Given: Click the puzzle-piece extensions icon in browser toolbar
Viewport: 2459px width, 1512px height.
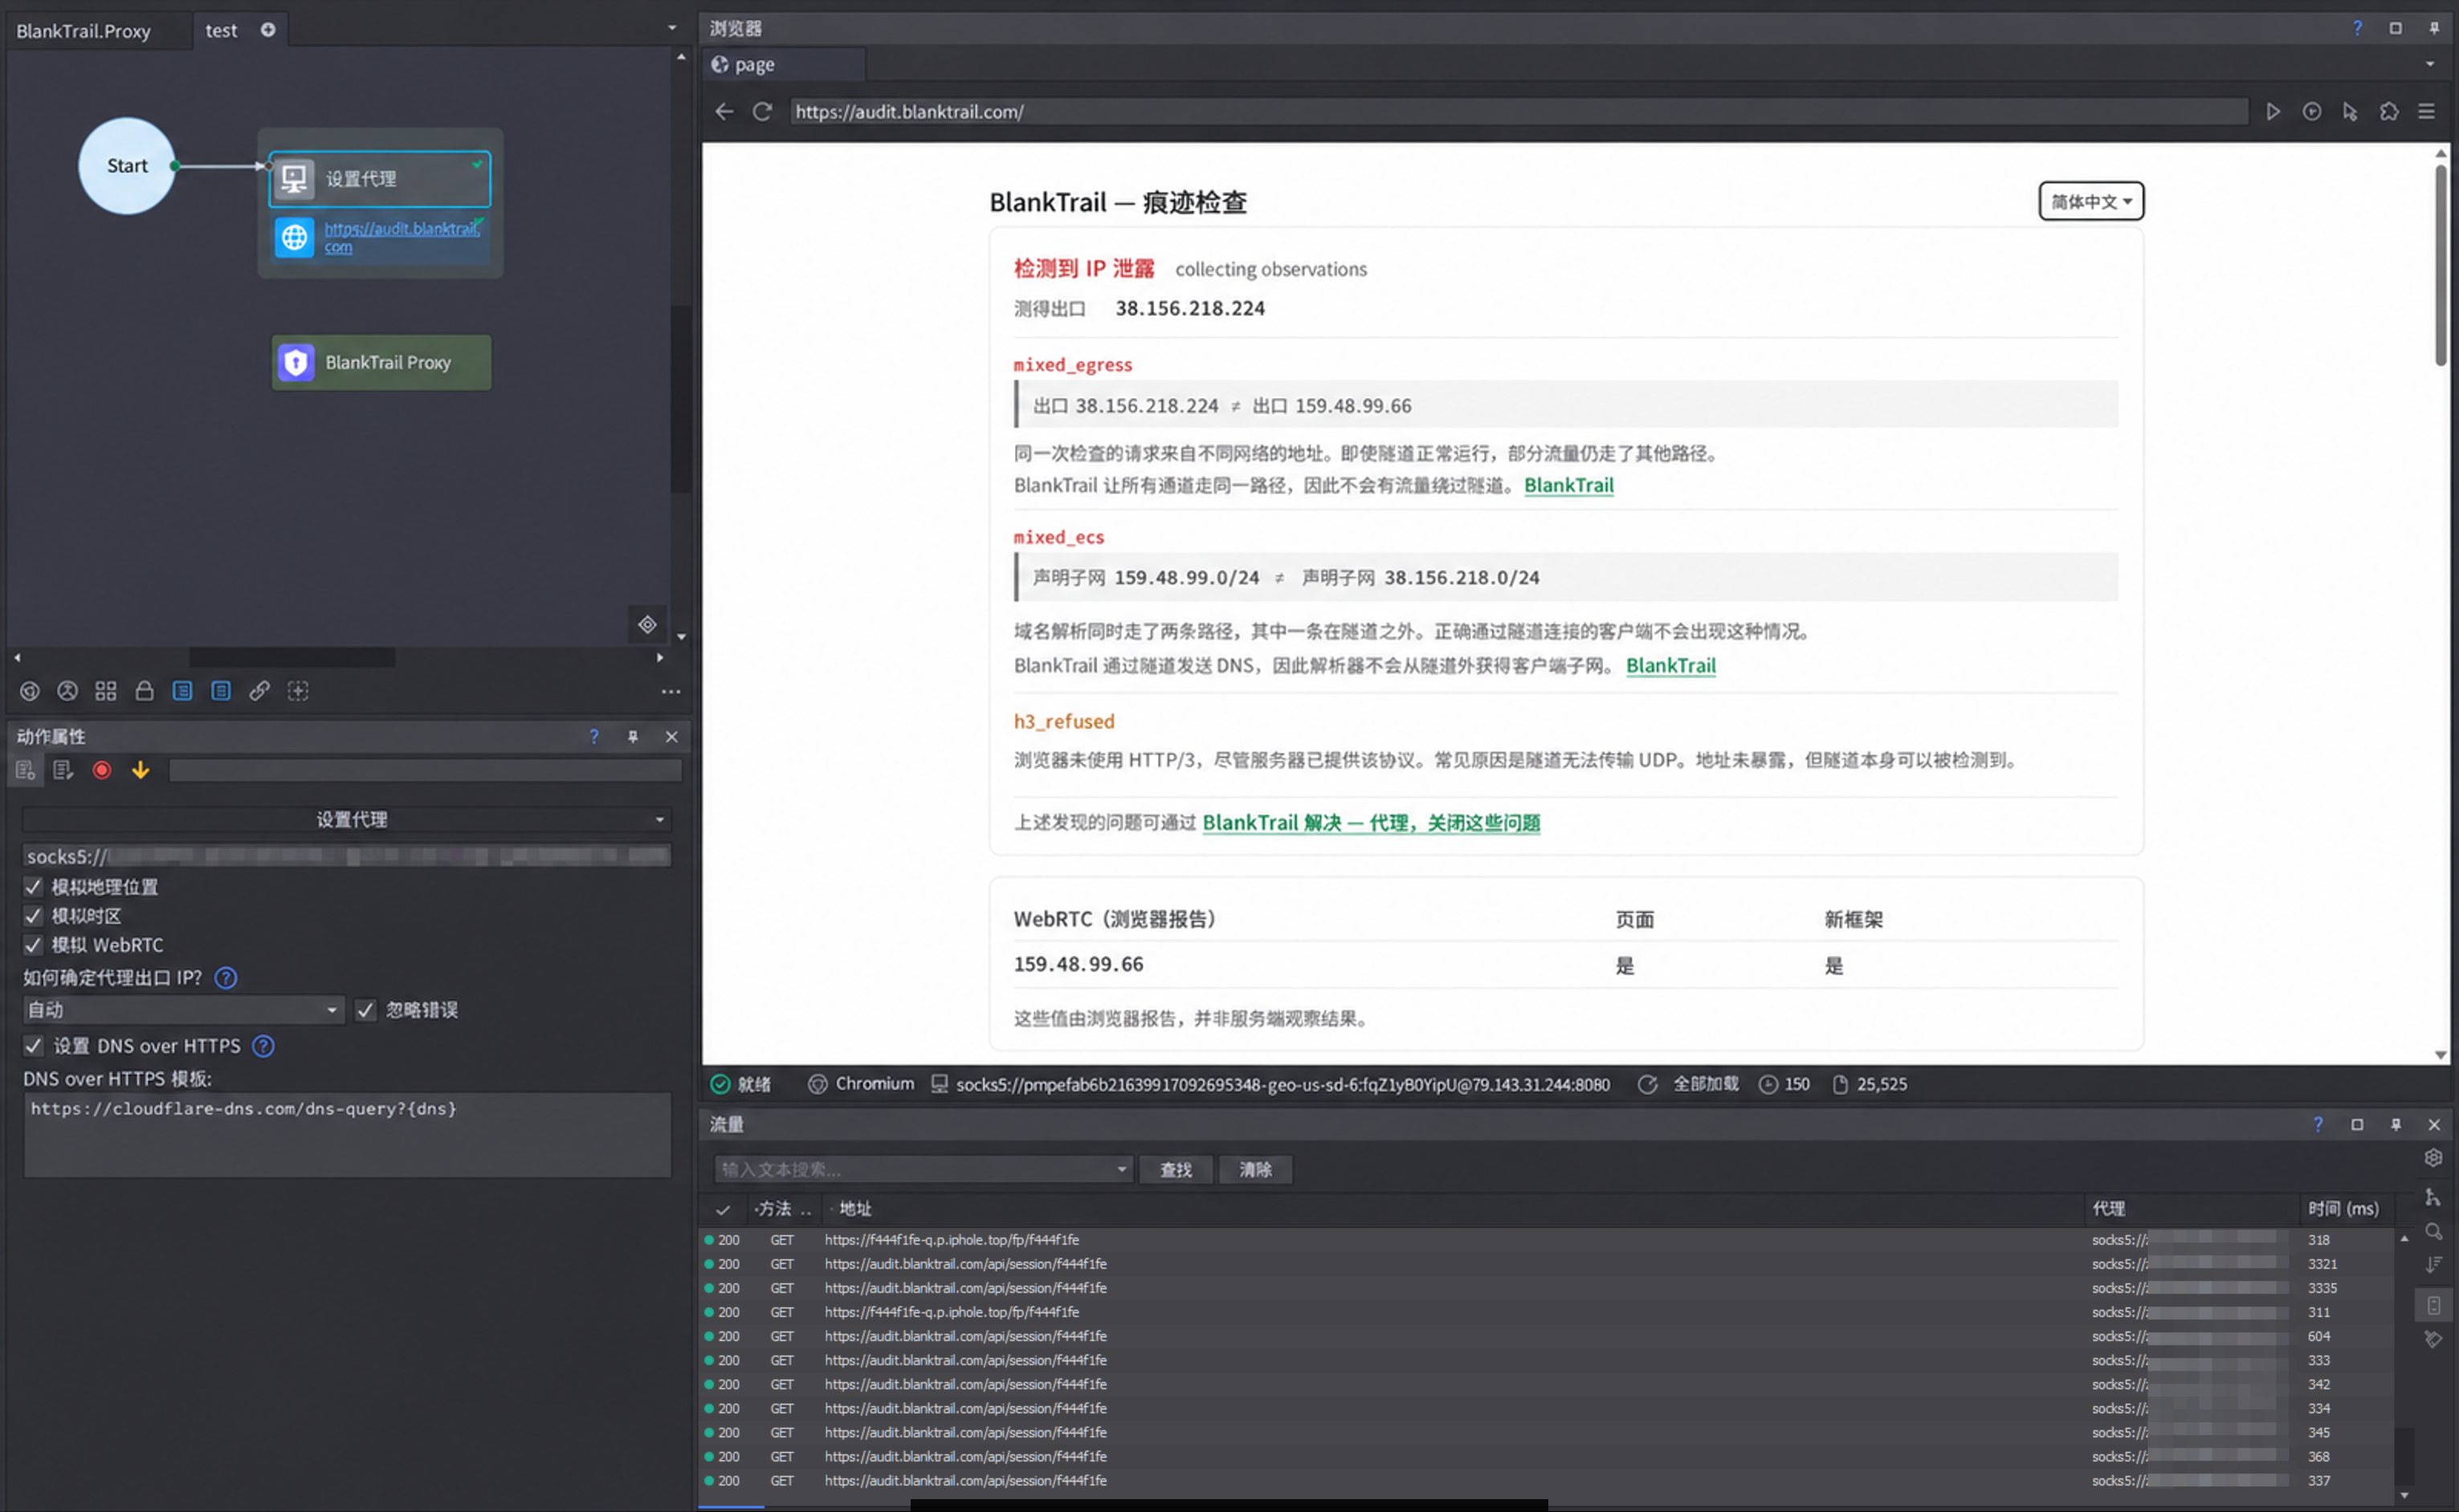Looking at the screenshot, I should [2389, 112].
